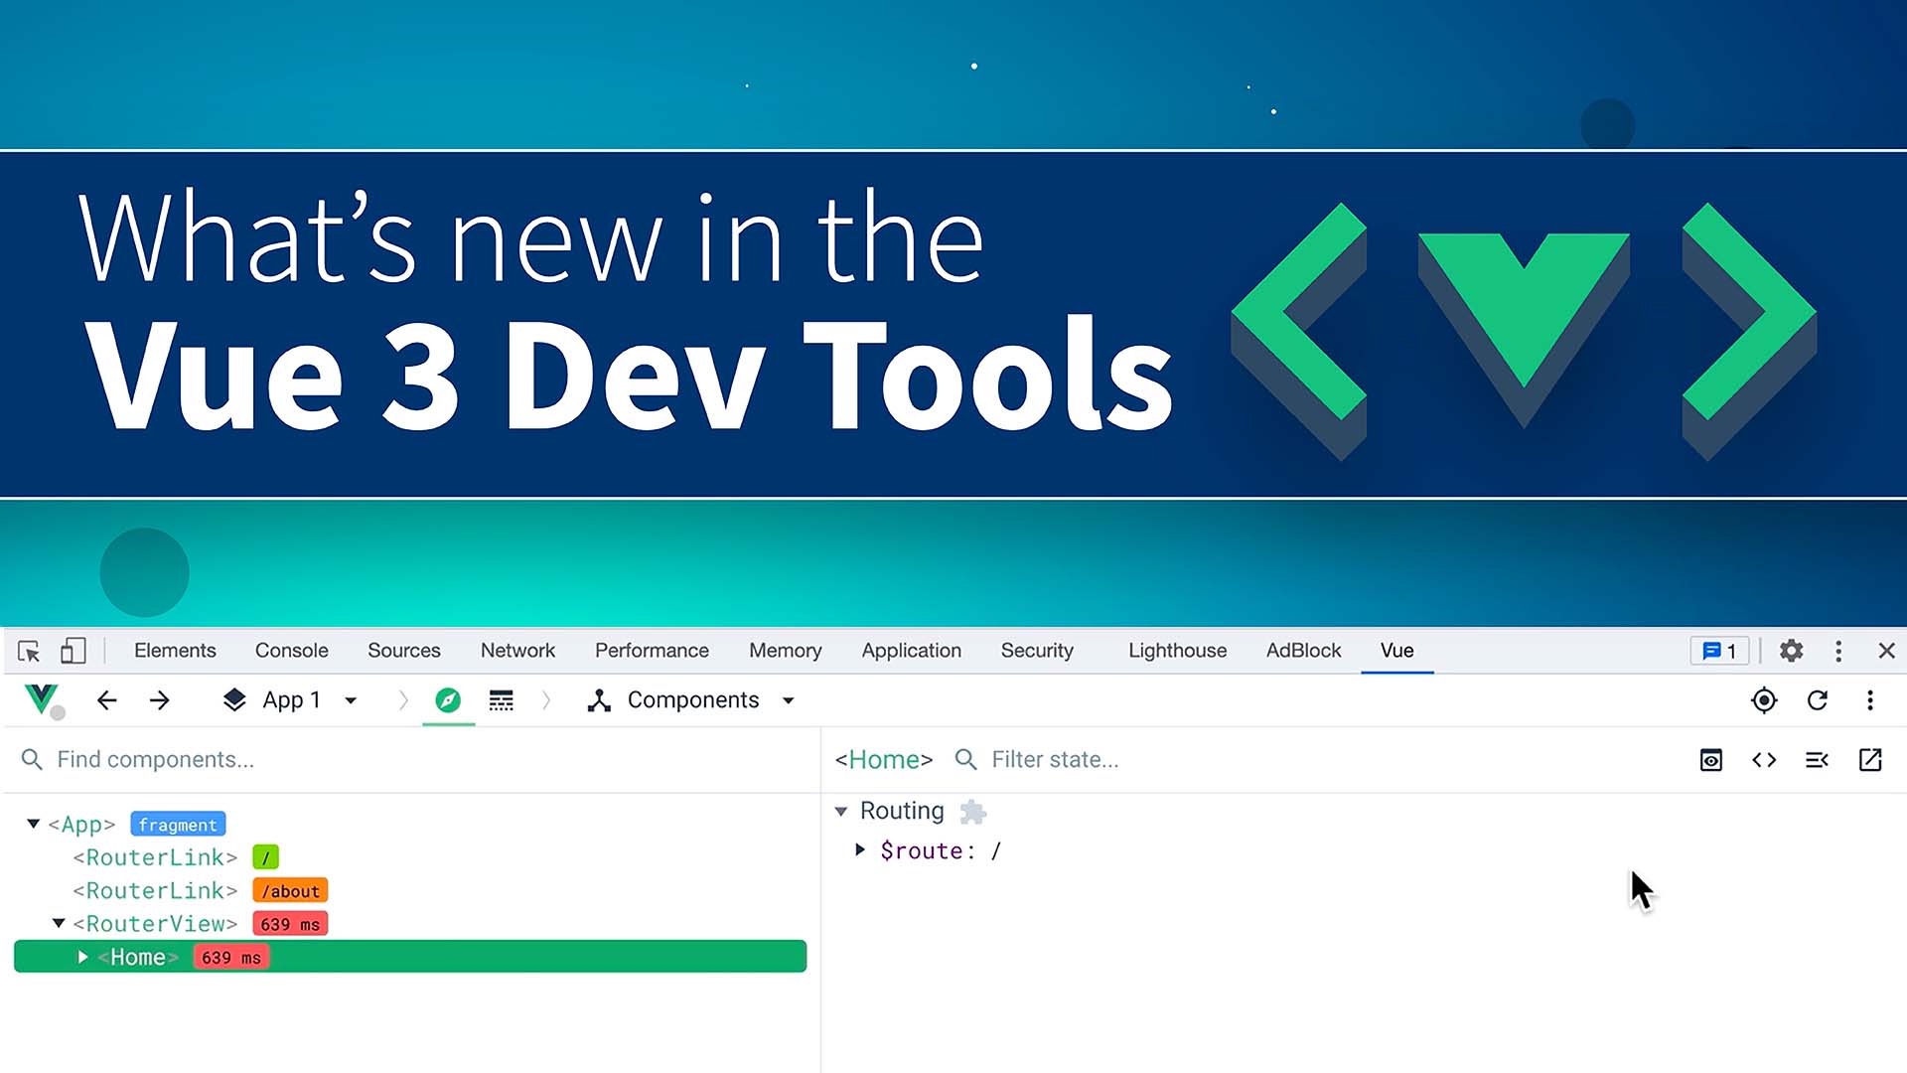Activate the inspect element picker
The image size is (1907, 1073).
[x=29, y=651]
